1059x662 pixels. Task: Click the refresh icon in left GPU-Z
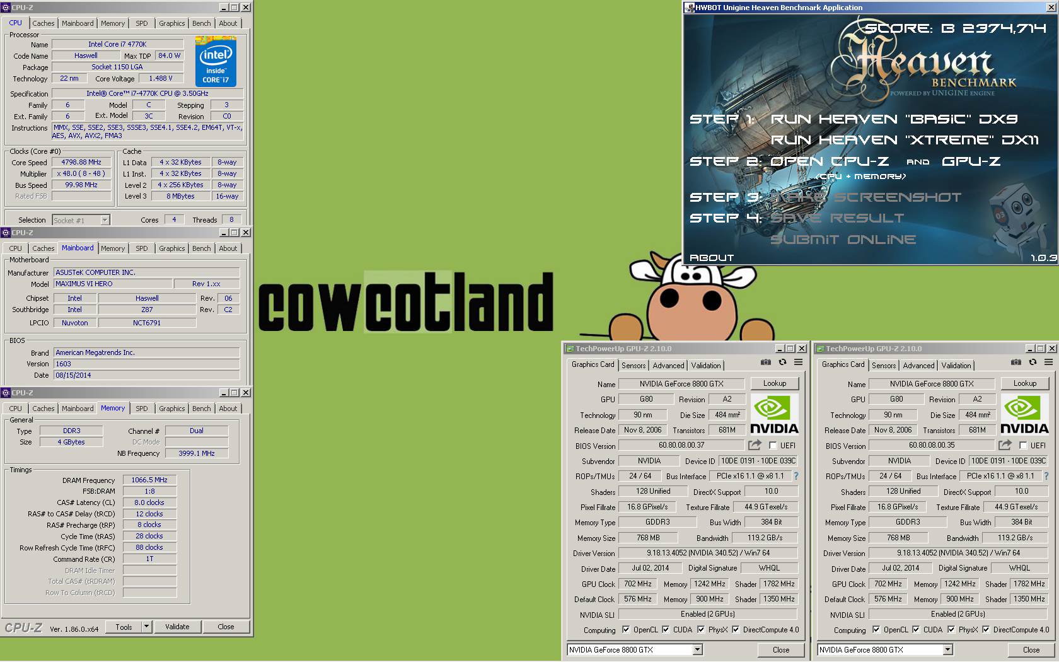click(782, 363)
